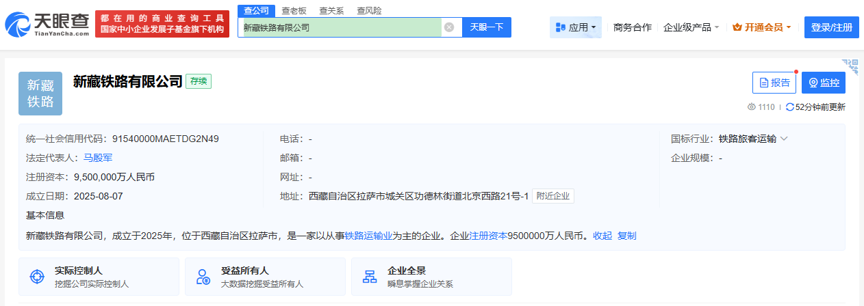This screenshot has width=864, height=306.
Task: Expand the 国标行业 chevron
Action: point(784,139)
